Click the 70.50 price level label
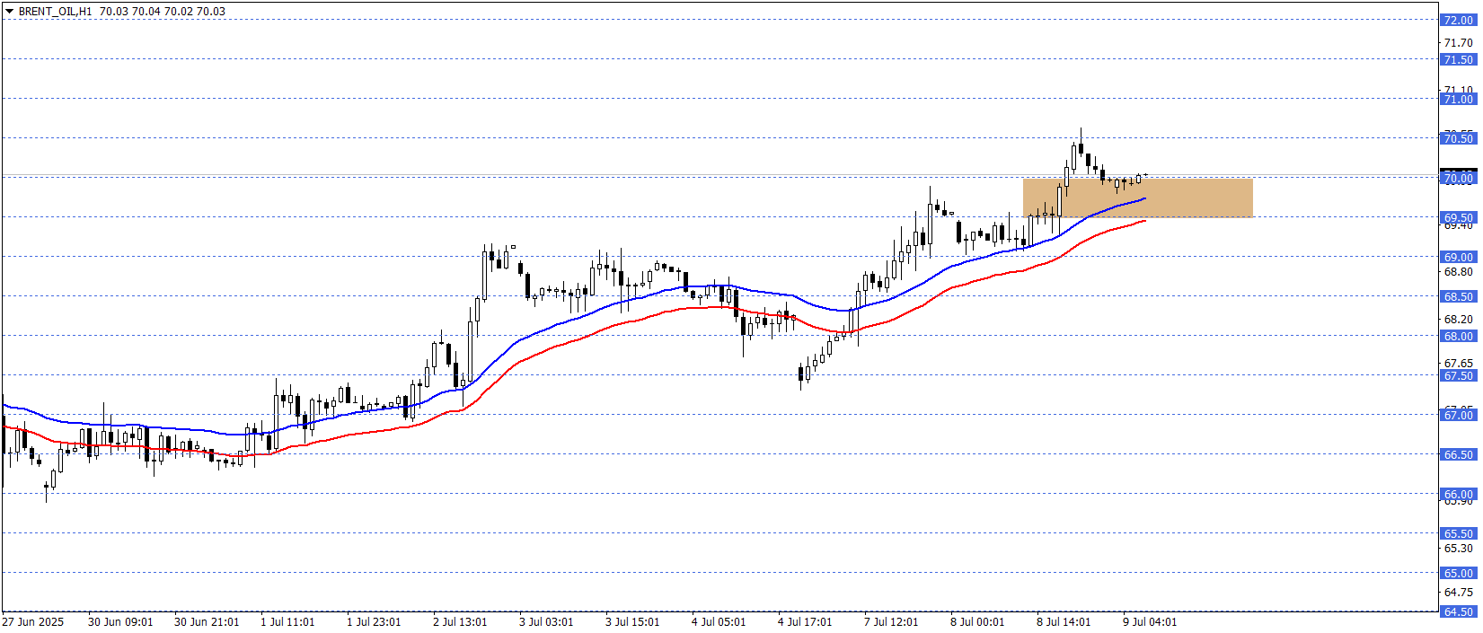Image resolution: width=1483 pixels, height=633 pixels. pyautogui.click(x=1458, y=138)
